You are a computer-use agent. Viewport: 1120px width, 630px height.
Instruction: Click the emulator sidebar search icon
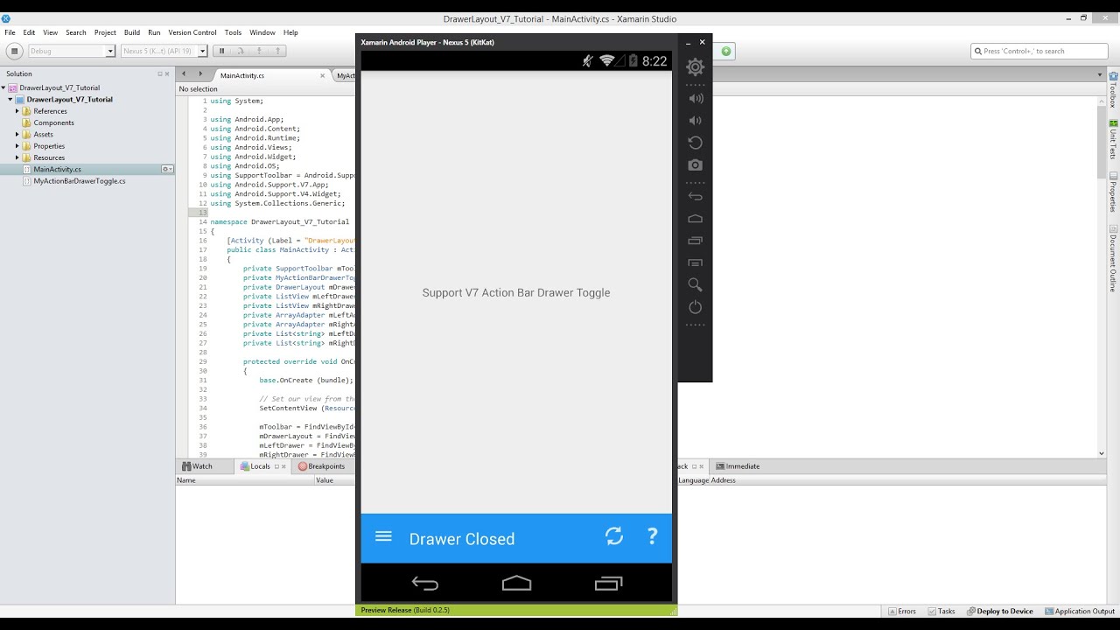pyautogui.click(x=695, y=284)
